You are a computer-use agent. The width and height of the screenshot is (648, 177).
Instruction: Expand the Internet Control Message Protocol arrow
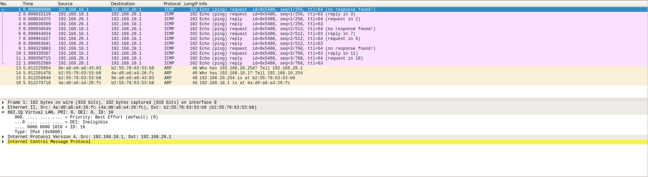(x=3, y=142)
